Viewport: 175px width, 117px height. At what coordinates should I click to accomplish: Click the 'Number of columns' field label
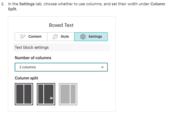tap(33, 58)
